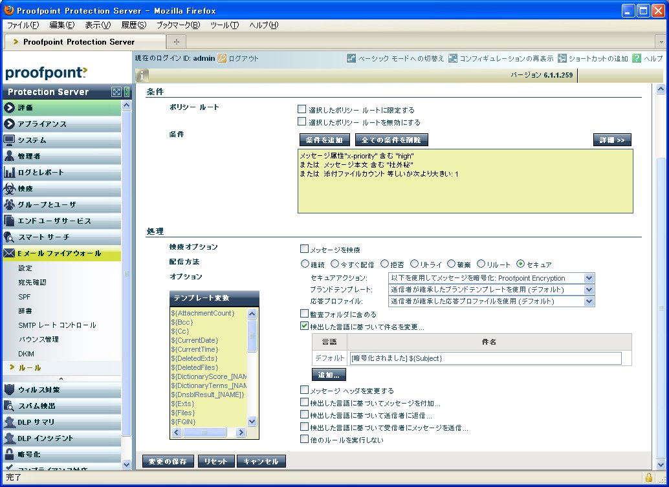Click the アプライアンス sidebar icon
Image resolution: width=669 pixels, height=487 pixels.
(x=9, y=124)
